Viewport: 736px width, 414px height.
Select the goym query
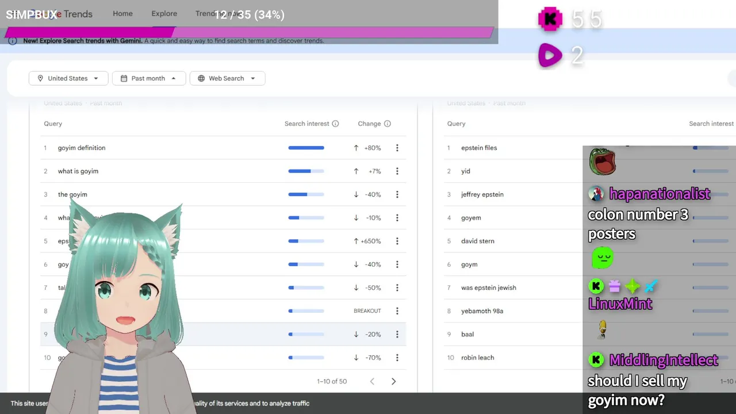pyautogui.click(x=469, y=264)
